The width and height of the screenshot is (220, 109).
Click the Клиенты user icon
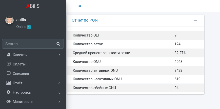9,55
